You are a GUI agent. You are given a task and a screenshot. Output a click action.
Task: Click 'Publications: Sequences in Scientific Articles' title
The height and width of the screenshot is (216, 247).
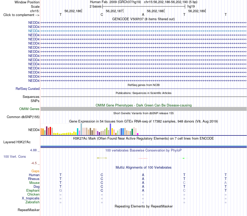pyautogui.click(x=144, y=93)
